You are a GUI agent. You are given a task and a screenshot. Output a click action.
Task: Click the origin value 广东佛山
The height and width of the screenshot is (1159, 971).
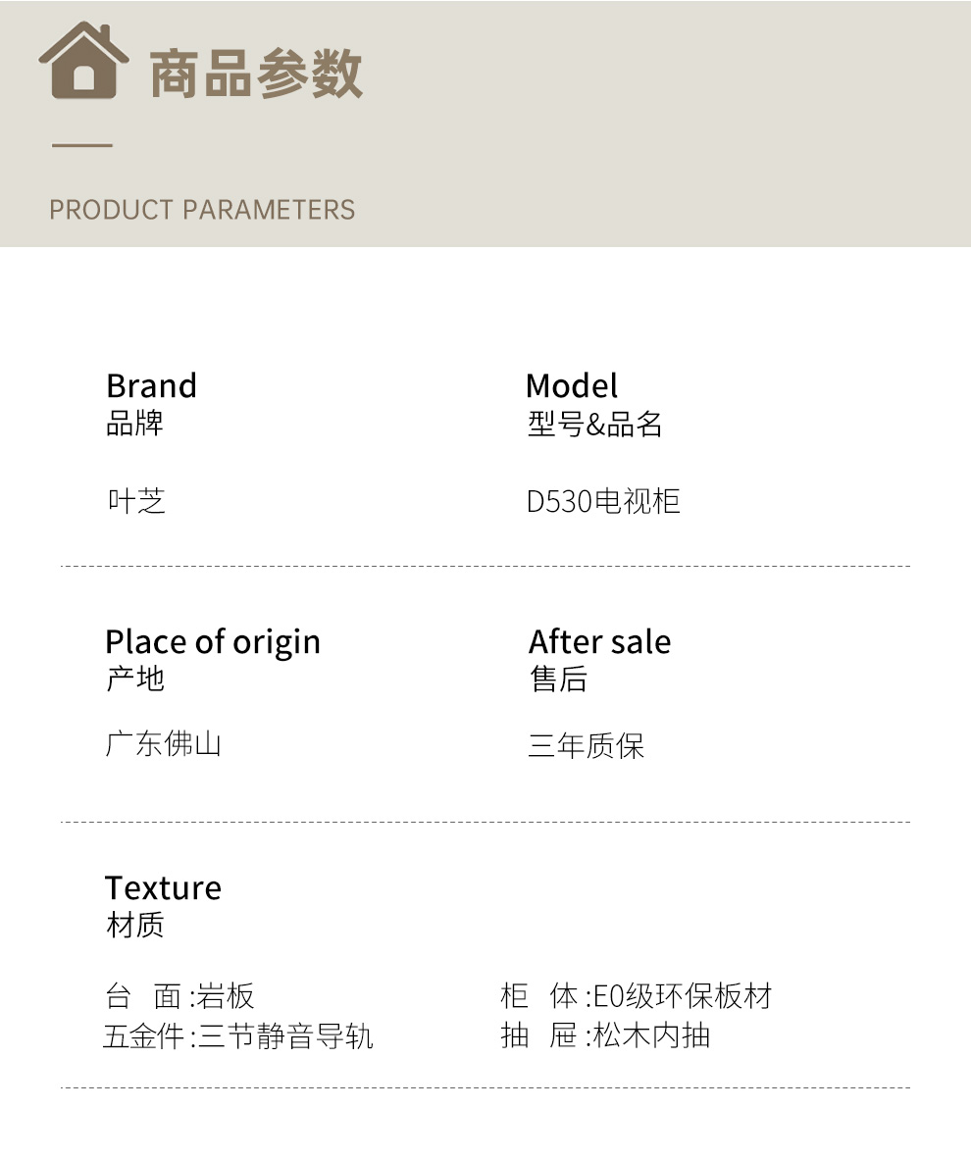tap(164, 743)
